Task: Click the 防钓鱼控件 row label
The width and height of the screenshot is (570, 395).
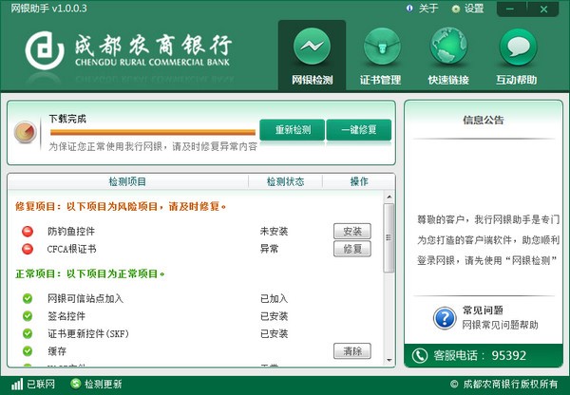Action: pyautogui.click(x=71, y=231)
